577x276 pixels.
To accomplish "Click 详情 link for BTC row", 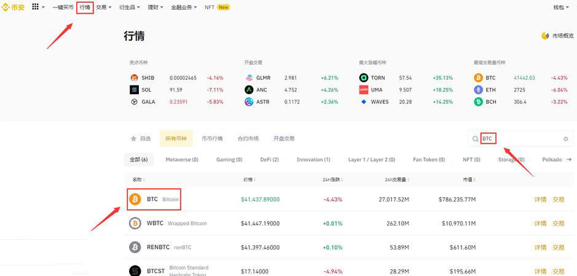I will pyautogui.click(x=540, y=199).
